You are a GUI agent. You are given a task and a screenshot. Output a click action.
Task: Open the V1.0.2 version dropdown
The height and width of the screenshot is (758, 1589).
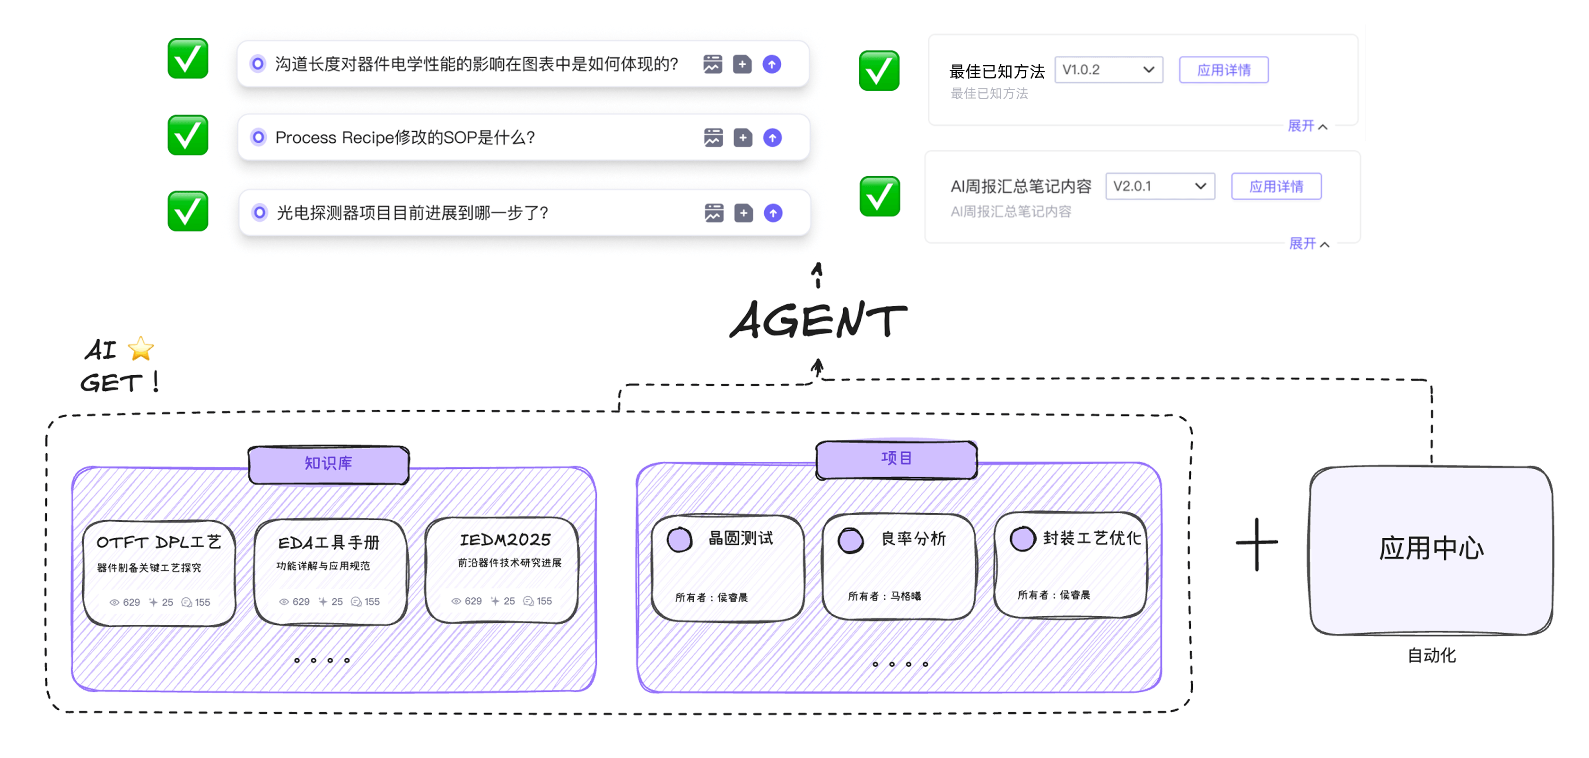(1109, 69)
